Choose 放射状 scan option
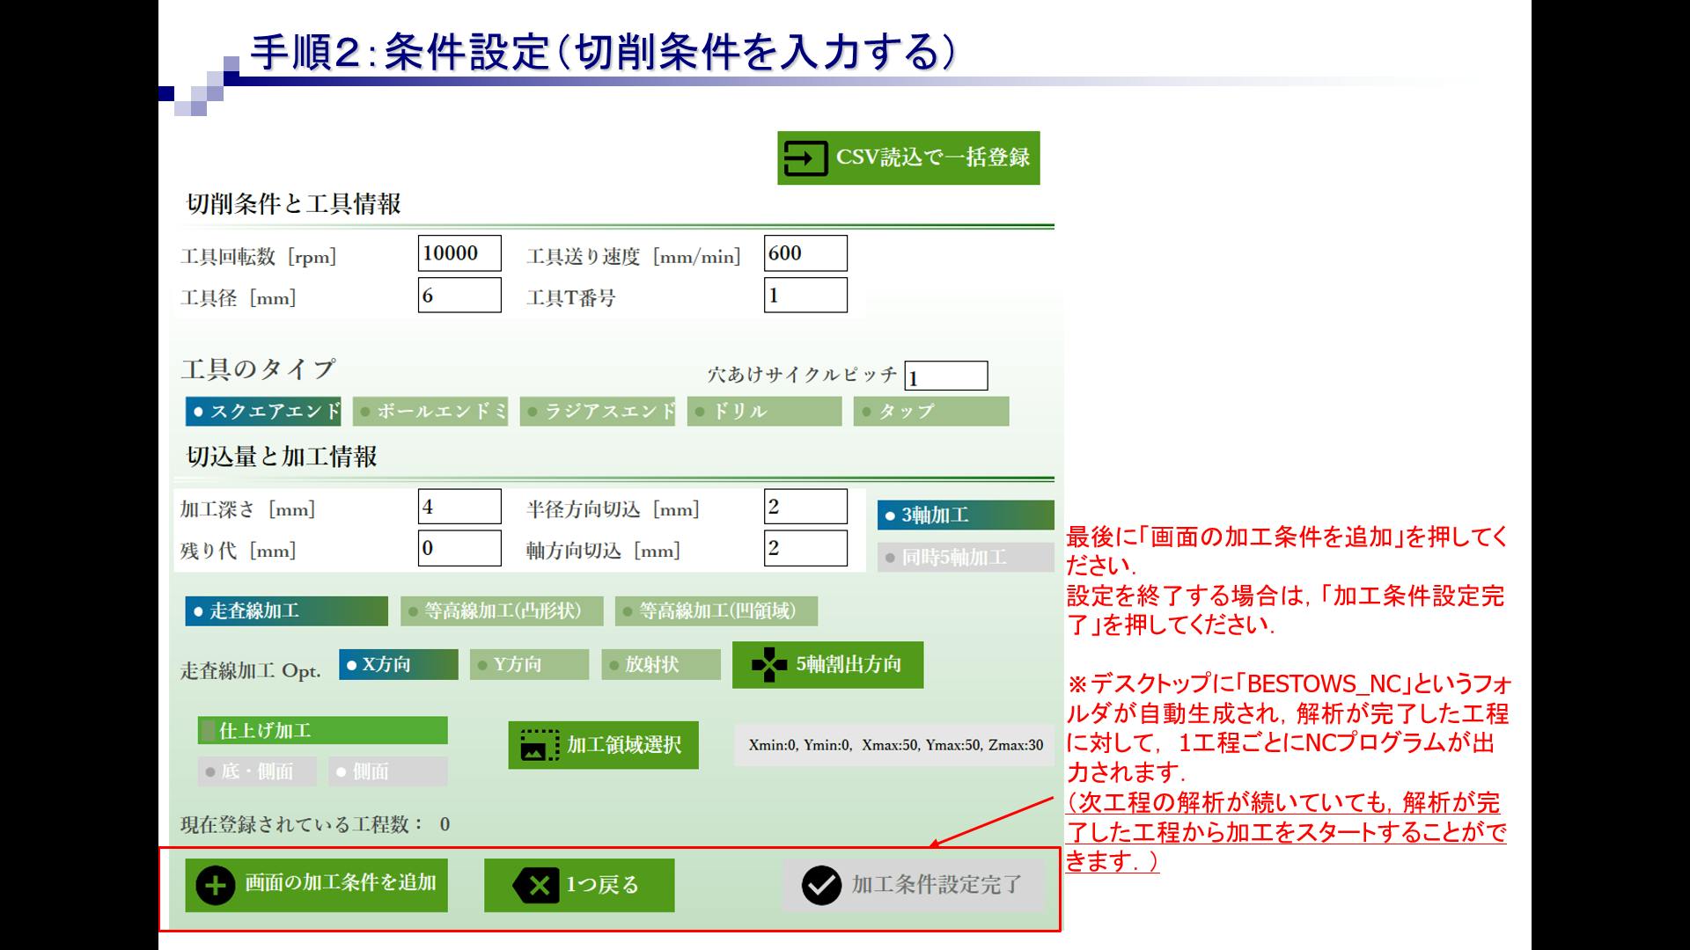Viewport: 1690px width, 950px height. [x=661, y=665]
